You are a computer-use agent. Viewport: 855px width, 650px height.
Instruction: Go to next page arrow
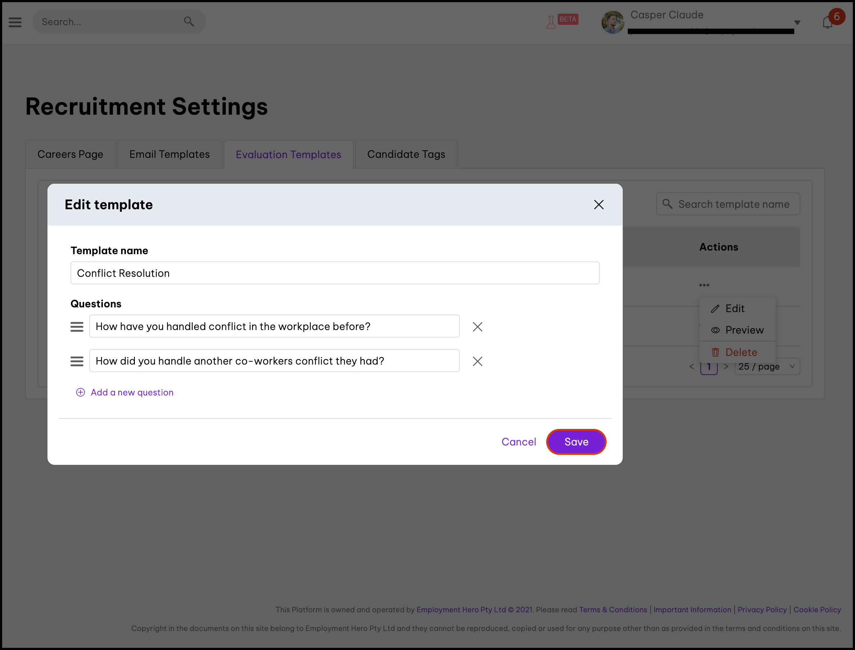coord(726,366)
